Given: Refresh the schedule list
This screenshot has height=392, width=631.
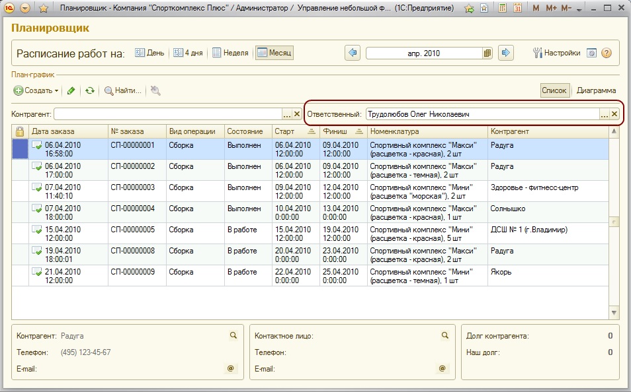Looking at the screenshot, I should (90, 90).
